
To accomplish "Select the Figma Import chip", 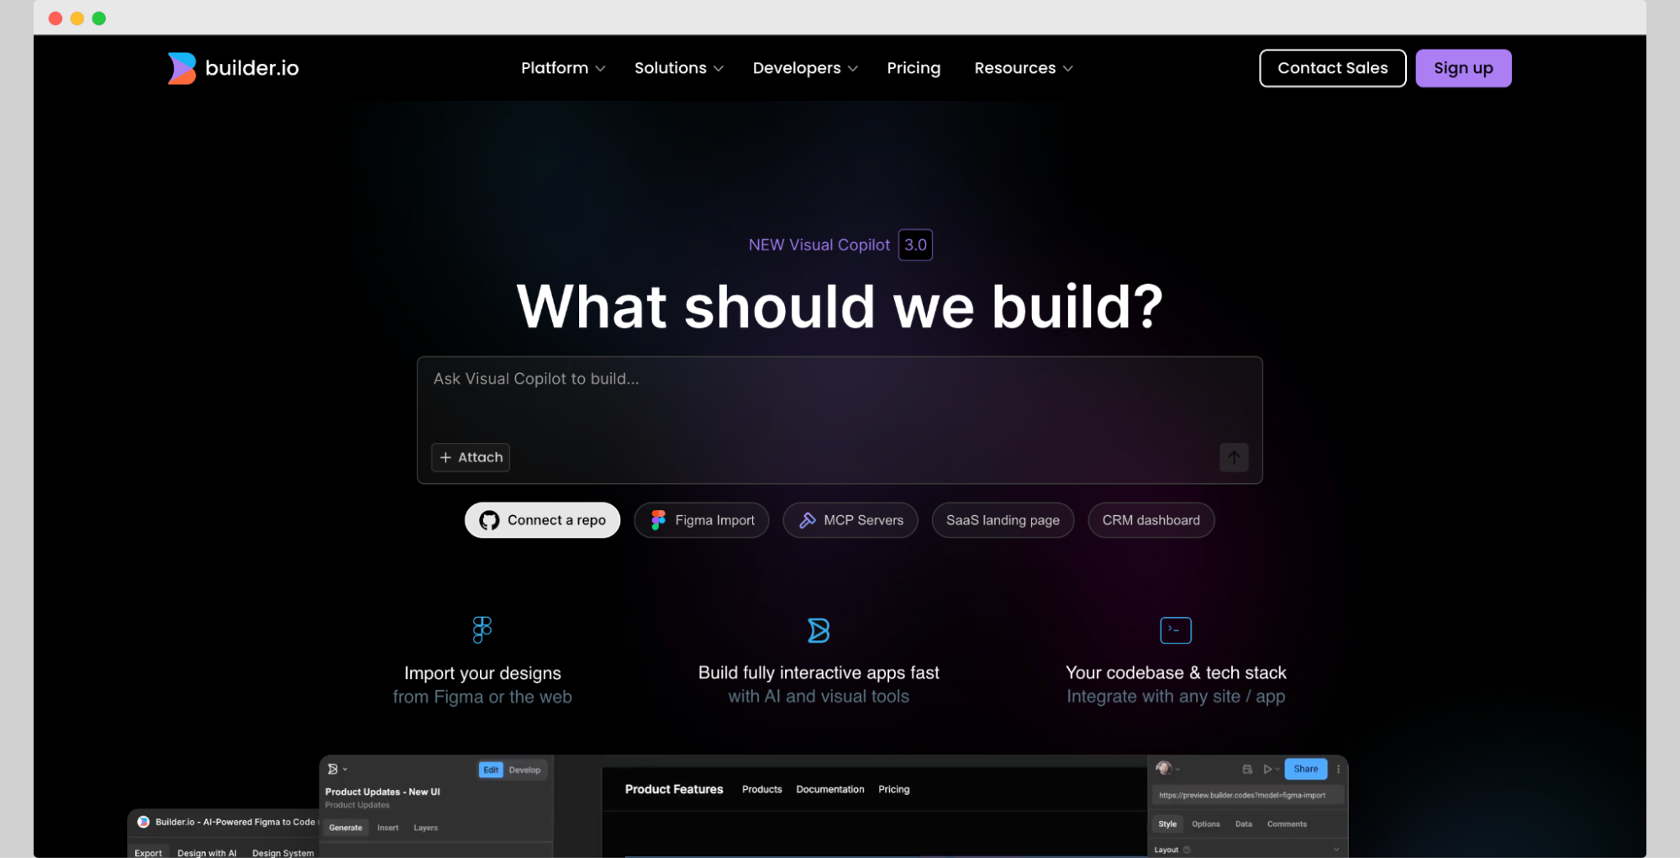I will [x=702, y=520].
